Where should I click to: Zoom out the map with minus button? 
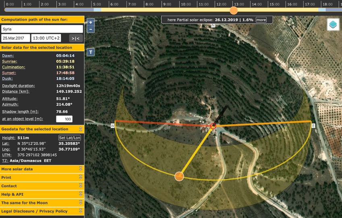(x=91, y=29)
